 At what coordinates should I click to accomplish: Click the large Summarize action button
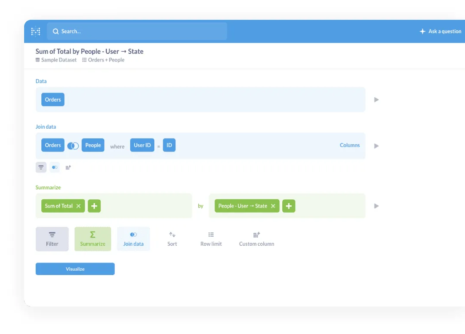tap(93, 239)
